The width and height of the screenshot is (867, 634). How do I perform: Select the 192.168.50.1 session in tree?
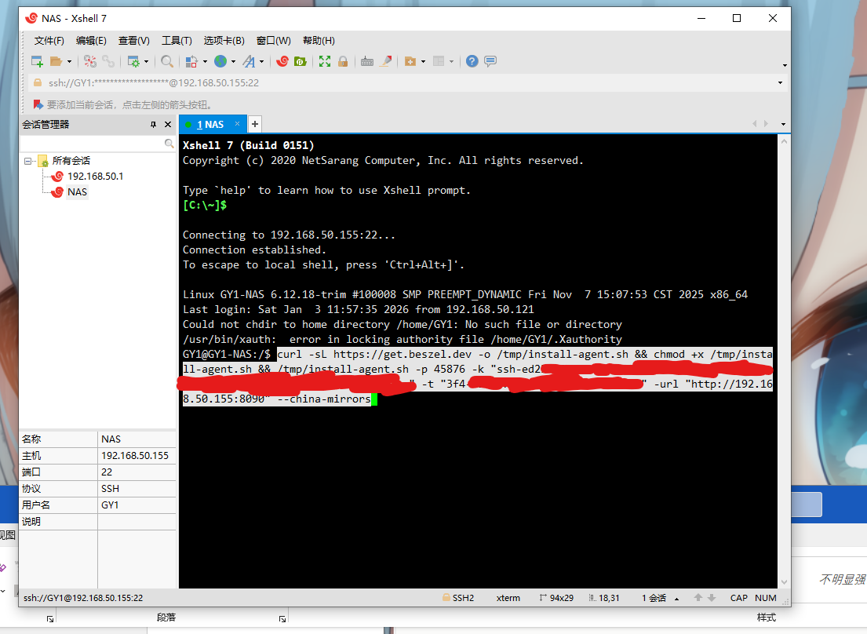tap(95, 177)
